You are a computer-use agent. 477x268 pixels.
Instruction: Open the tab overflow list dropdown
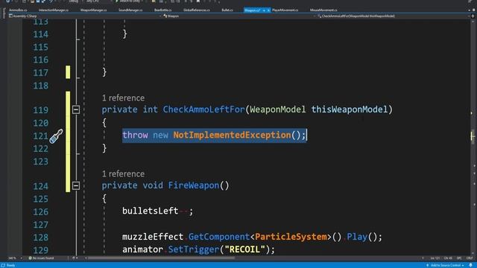(469, 10)
